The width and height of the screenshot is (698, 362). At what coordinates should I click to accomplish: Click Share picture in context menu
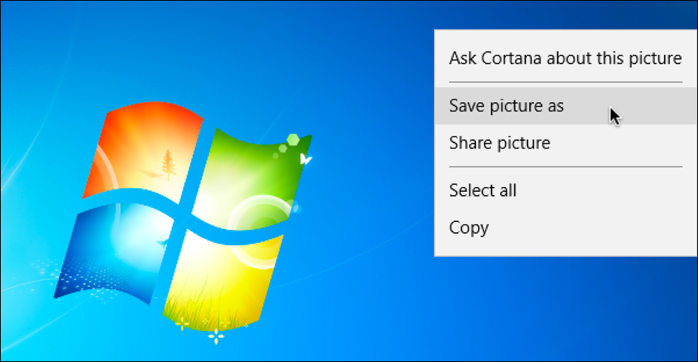[566, 143]
